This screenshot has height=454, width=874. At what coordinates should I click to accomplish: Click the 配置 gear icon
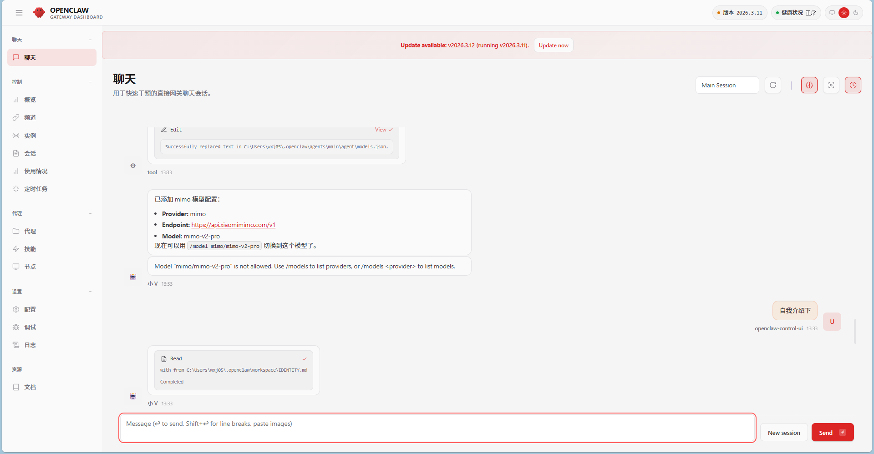tap(16, 309)
